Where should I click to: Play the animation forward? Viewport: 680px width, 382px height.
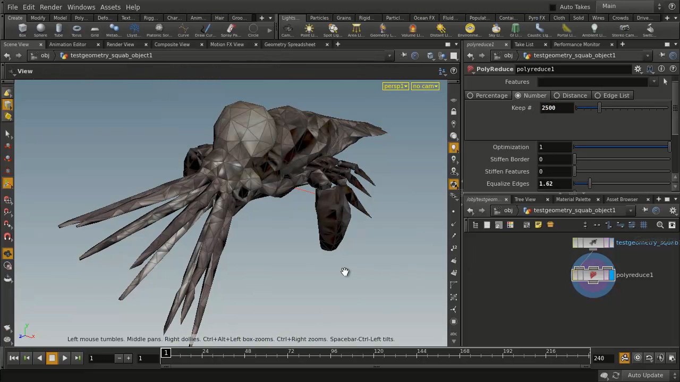pos(64,358)
